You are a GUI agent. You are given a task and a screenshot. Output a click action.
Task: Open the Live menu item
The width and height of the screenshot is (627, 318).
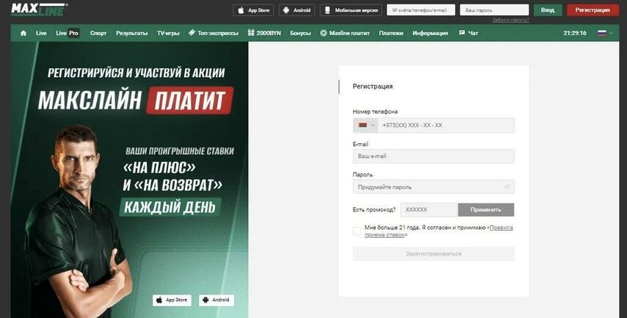point(41,33)
